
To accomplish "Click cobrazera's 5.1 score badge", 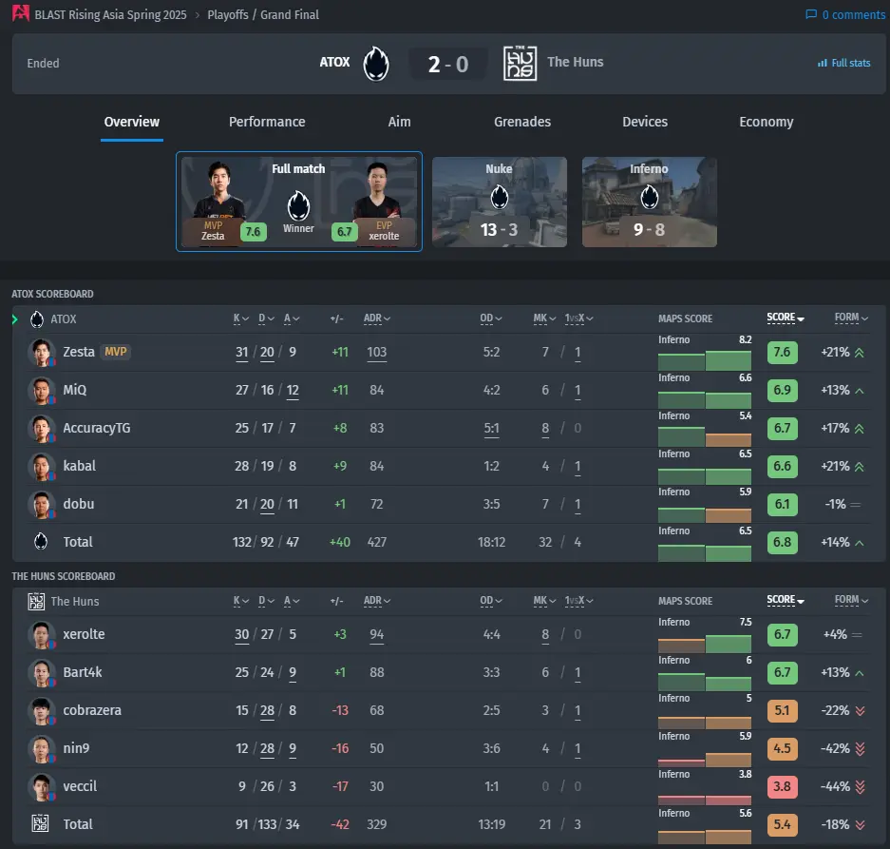I will (x=782, y=711).
